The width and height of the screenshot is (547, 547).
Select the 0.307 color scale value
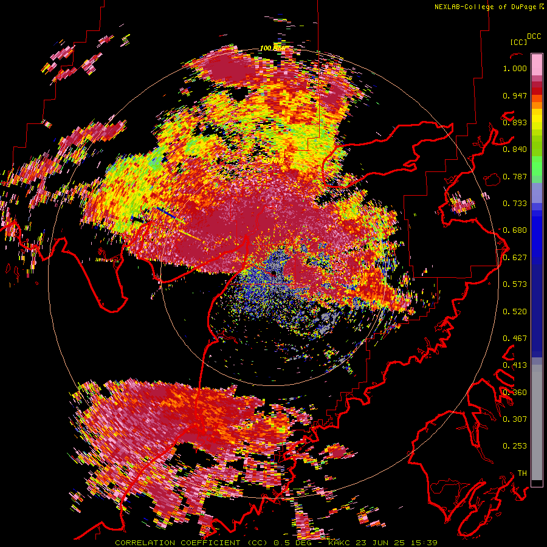click(515, 419)
